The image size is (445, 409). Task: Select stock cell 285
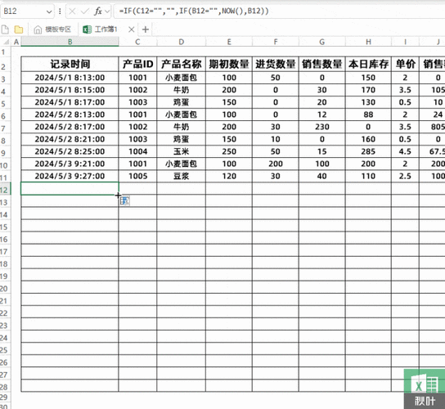pyautogui.click(x=368, y=151)
